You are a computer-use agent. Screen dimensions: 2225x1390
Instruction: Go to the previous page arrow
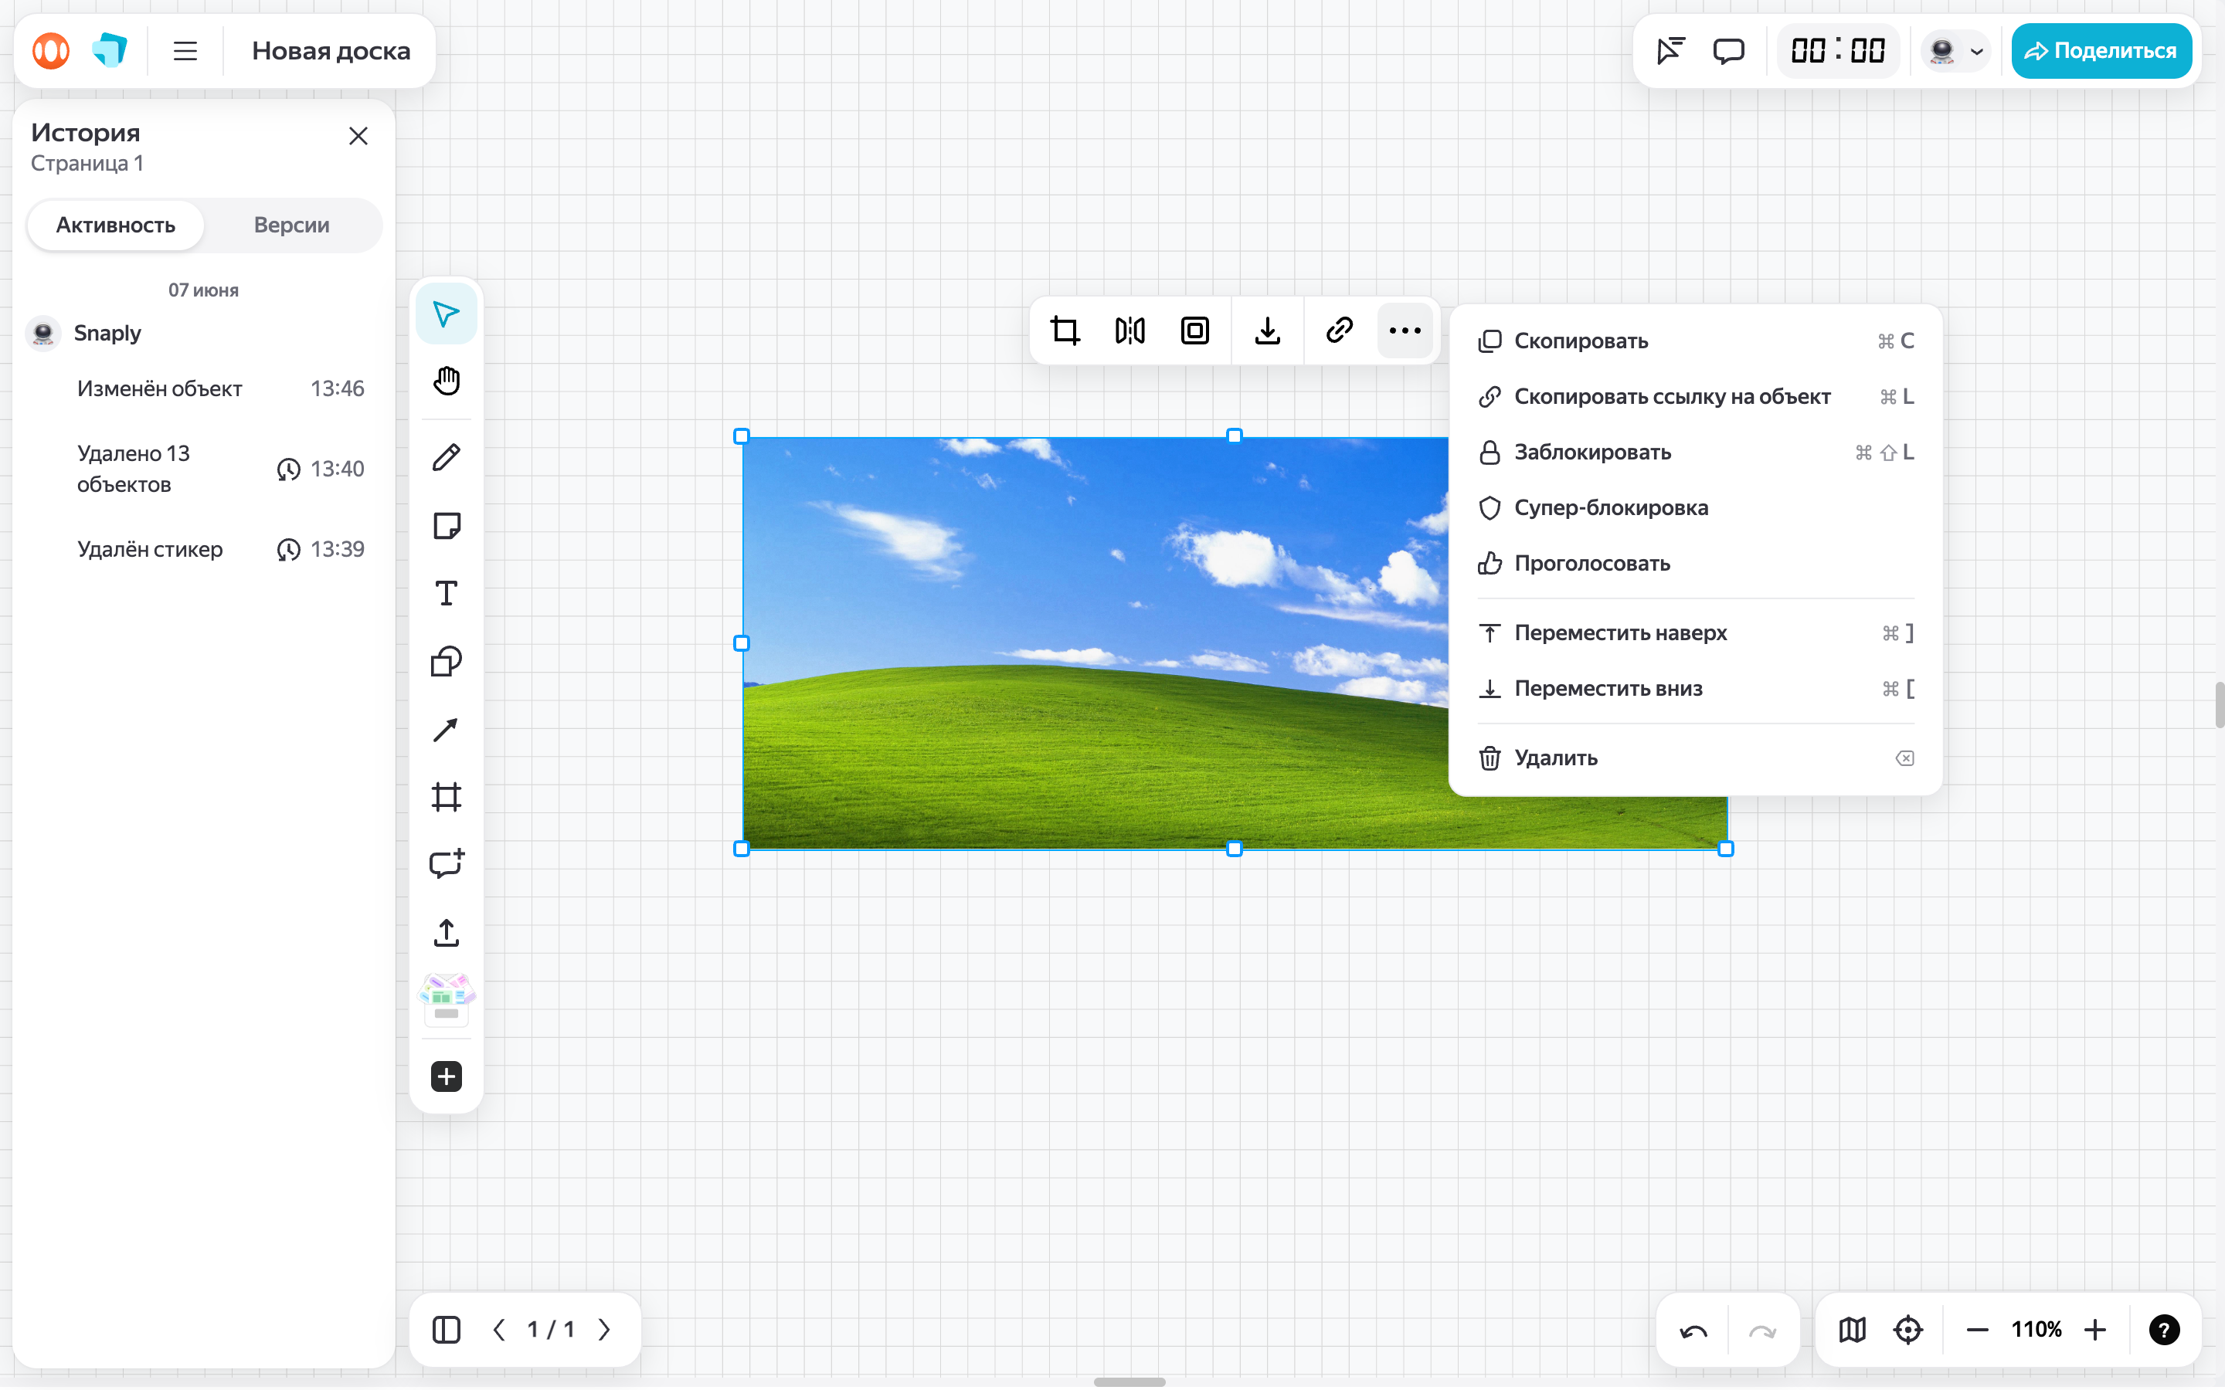pyautogui.click(x=499, y=1329)
